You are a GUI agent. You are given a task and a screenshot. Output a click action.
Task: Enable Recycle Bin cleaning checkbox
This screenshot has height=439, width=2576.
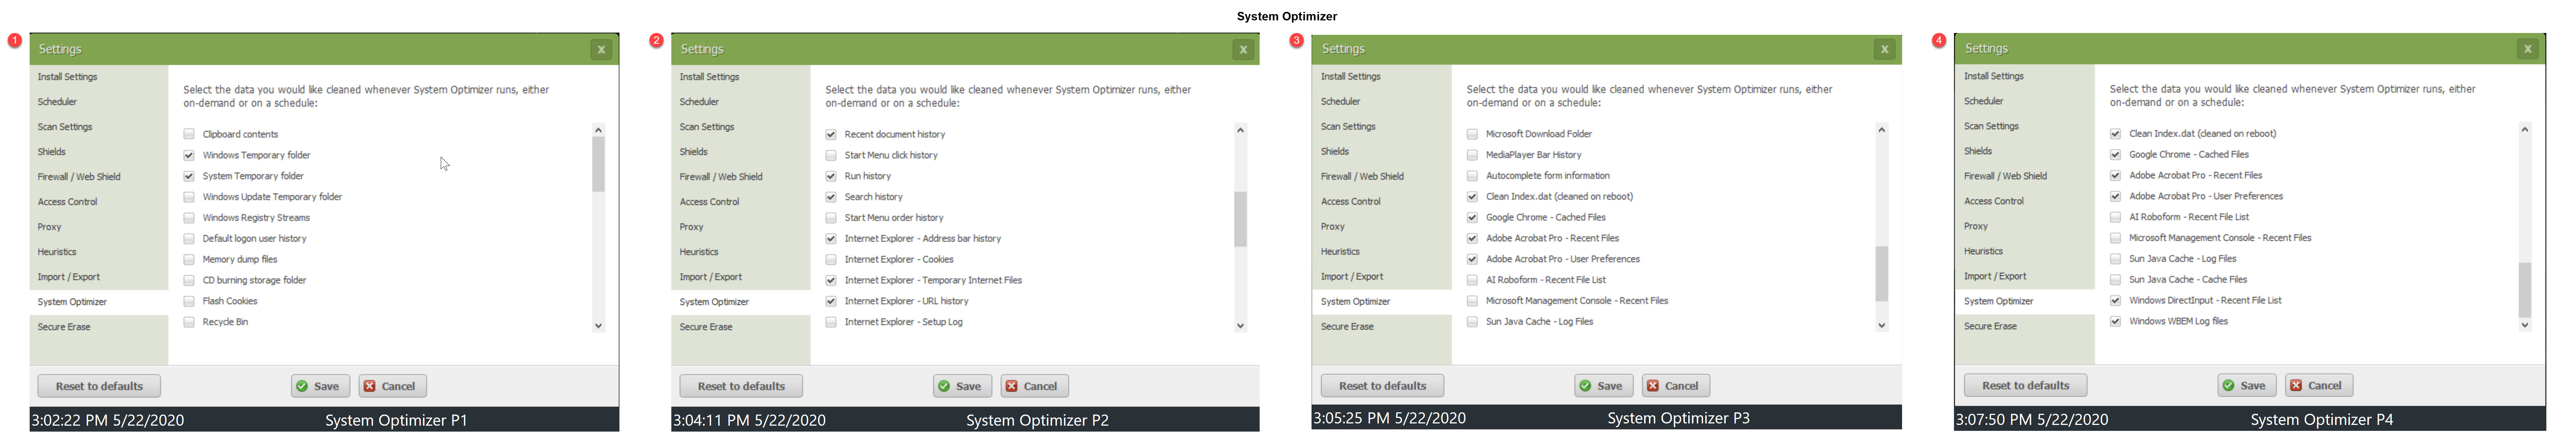[x=189, y=322]
